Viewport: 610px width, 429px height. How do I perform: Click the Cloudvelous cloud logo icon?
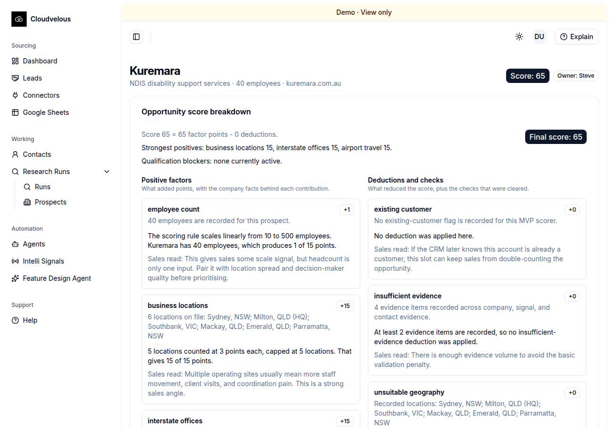coord(19,19)
